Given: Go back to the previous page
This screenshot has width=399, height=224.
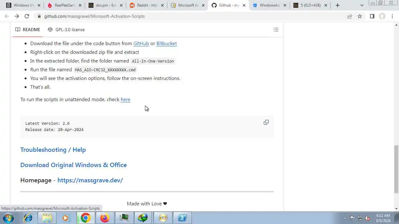Looking at the screenshot, I should (x=7, y=16).
